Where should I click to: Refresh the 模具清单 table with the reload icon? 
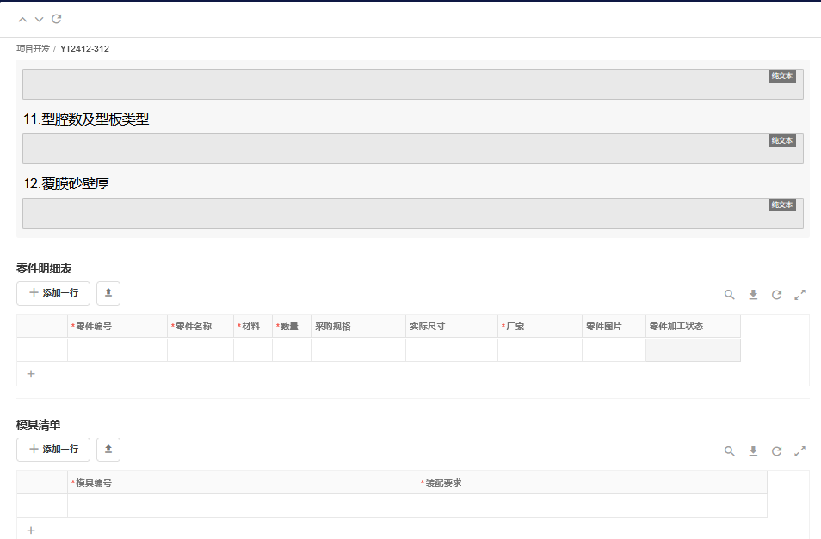(776, 450)
